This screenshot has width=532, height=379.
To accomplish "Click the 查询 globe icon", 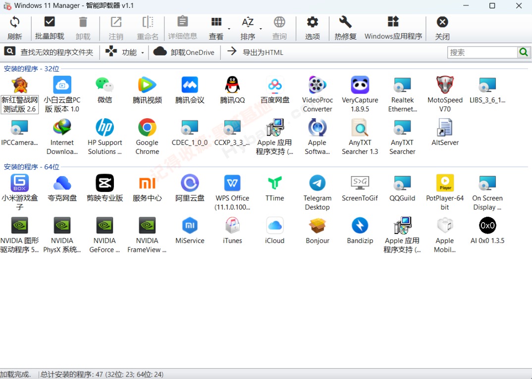I will coord(279,22).
